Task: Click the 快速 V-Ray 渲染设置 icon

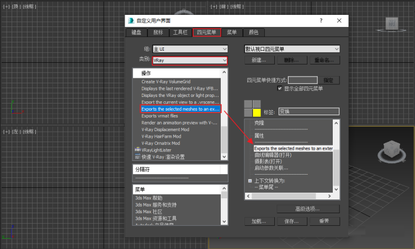Action: pos(137,156)
